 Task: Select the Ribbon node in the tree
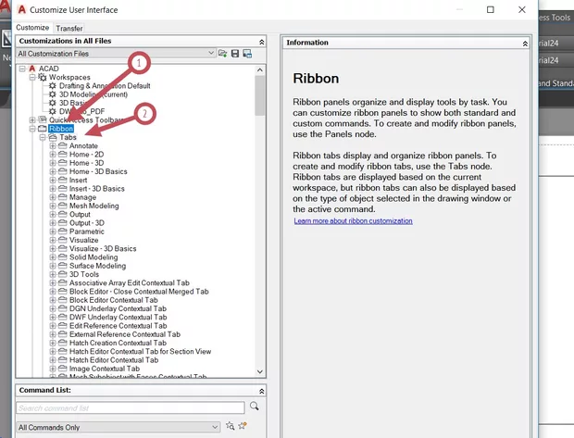point(61,129)
